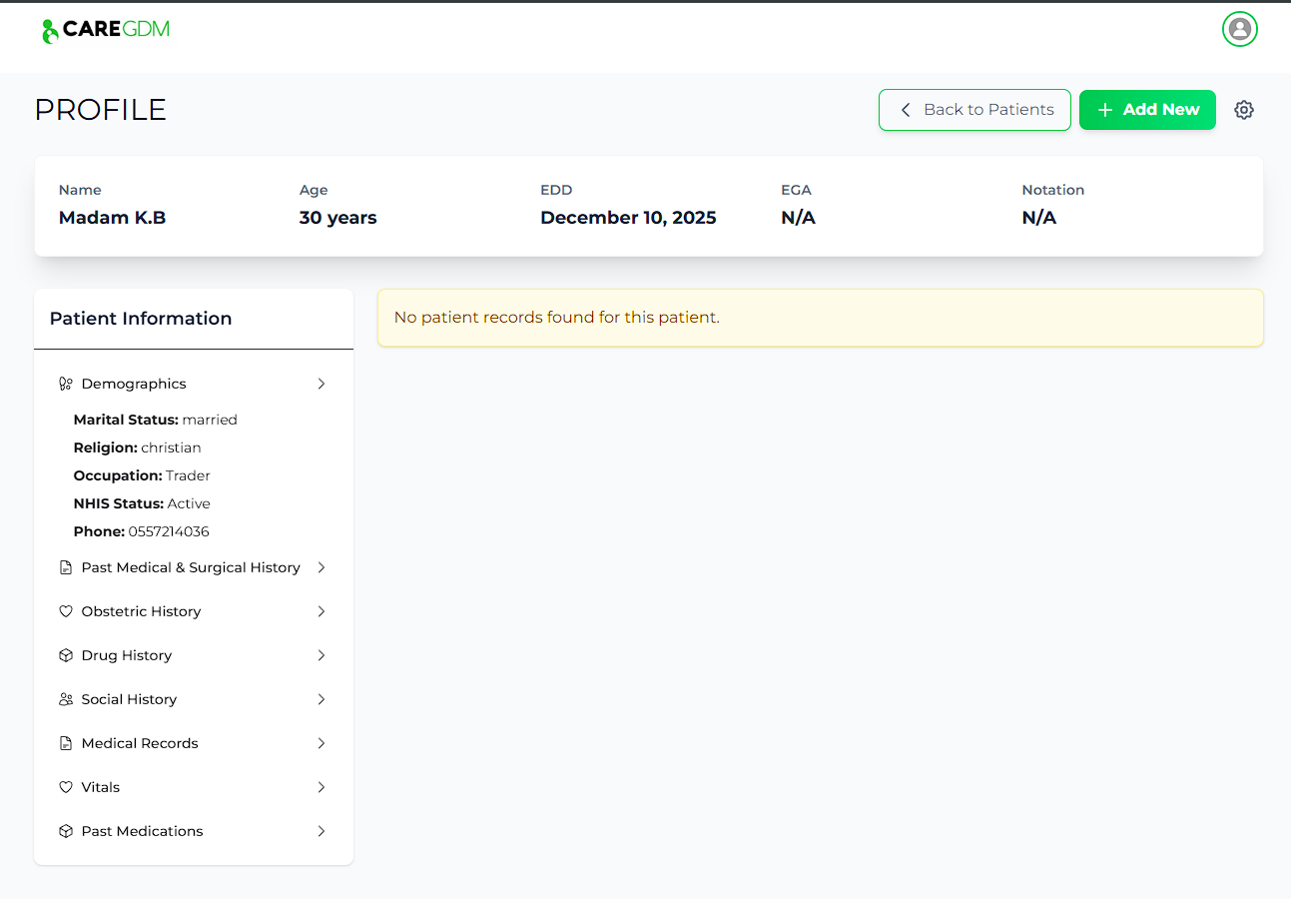Collapse the Demographics section chevron
Screen dimensions: 1291x899
coord(321,383)
